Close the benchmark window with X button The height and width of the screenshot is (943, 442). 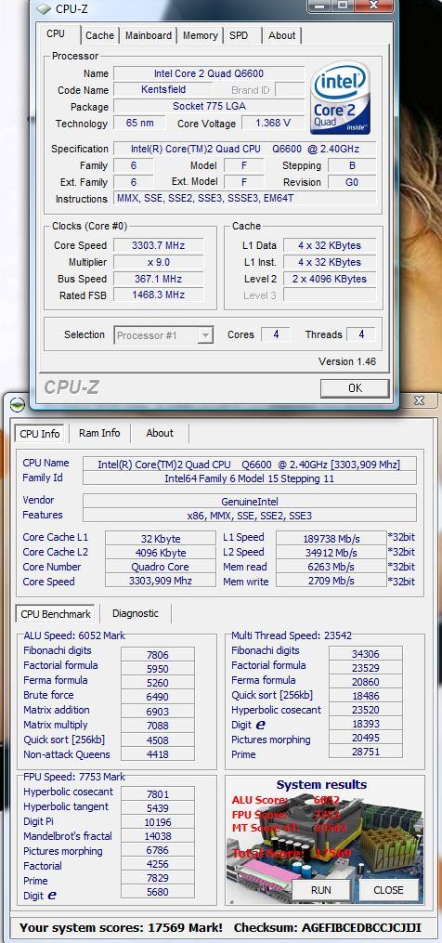pos(420,399)
